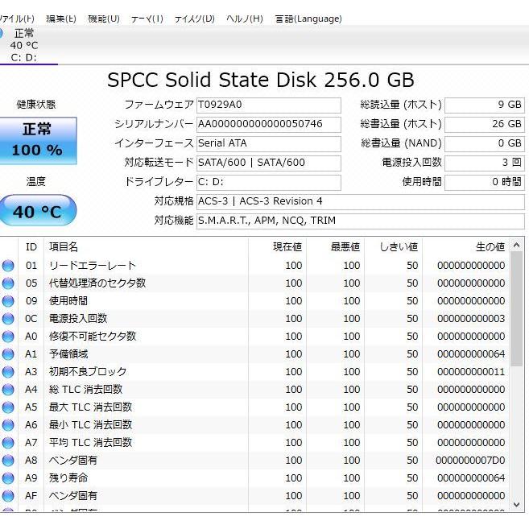Click the scrollbar down arrow in attribute list

coord(517,505)
